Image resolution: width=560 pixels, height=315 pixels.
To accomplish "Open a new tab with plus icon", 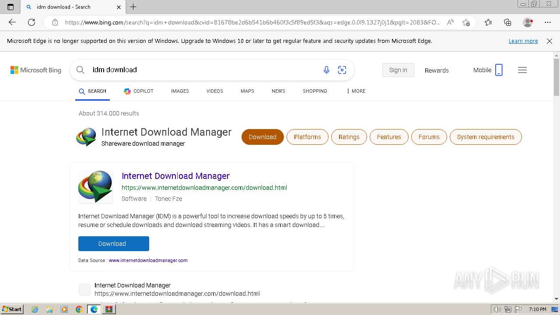I will click(133, 7).
